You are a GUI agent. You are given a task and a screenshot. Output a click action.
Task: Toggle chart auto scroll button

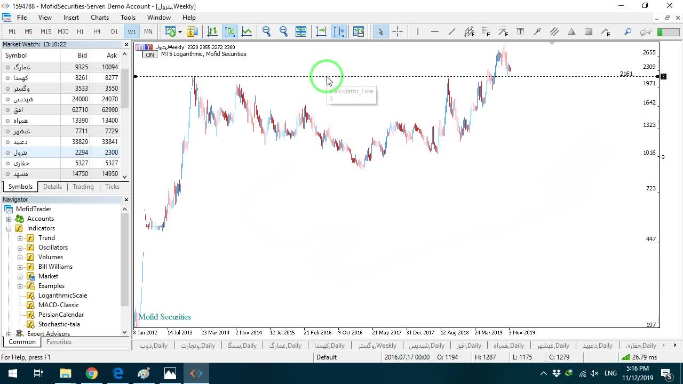321,31
